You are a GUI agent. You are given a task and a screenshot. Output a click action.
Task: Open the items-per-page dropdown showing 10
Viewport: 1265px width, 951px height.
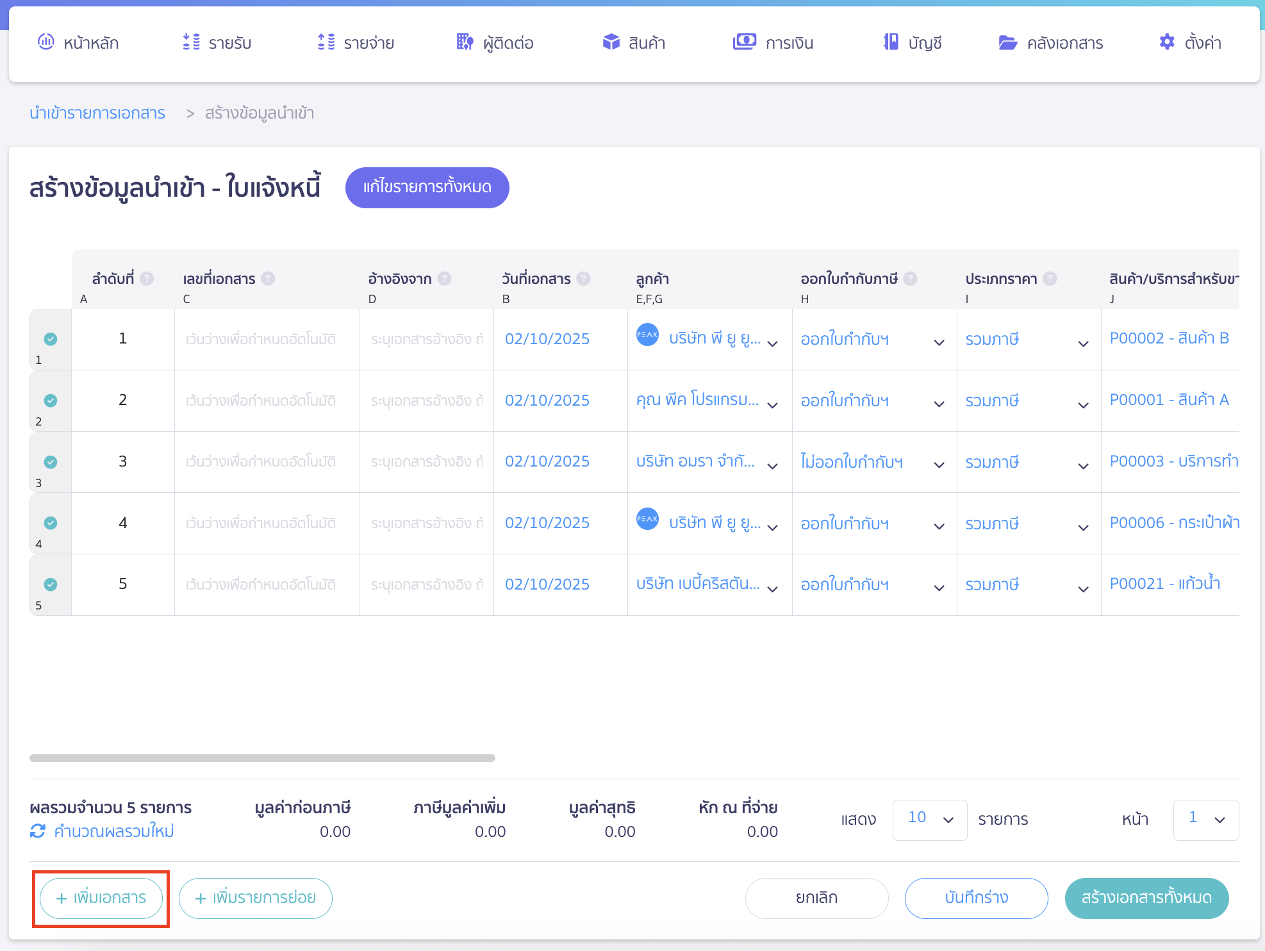929,820
